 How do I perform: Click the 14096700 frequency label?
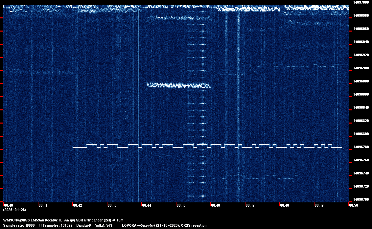coord(360,199)
